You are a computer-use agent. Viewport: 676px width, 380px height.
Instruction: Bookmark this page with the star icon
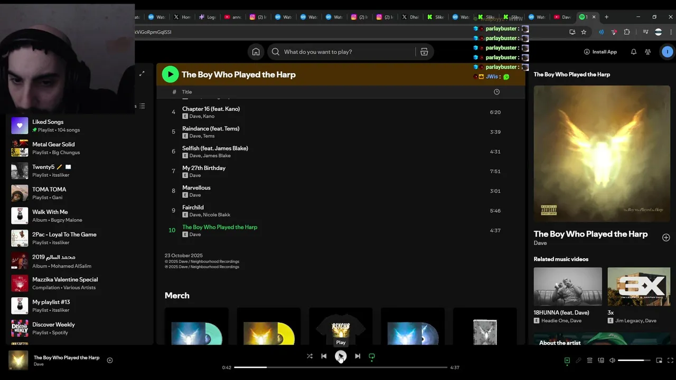(584, 32)
